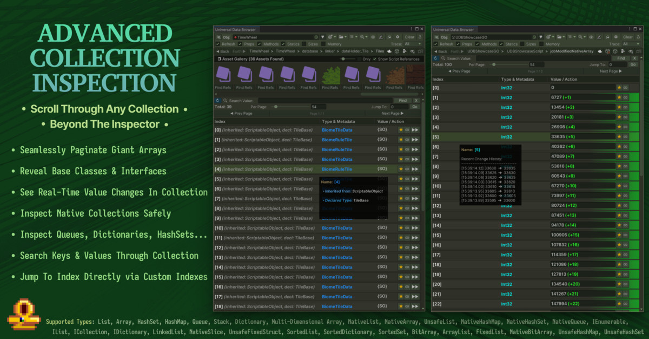Toggle Refresh checkbox in left TimeWheel browser
The width and height of the screenshot is (649, 339).
pos(217,44)
